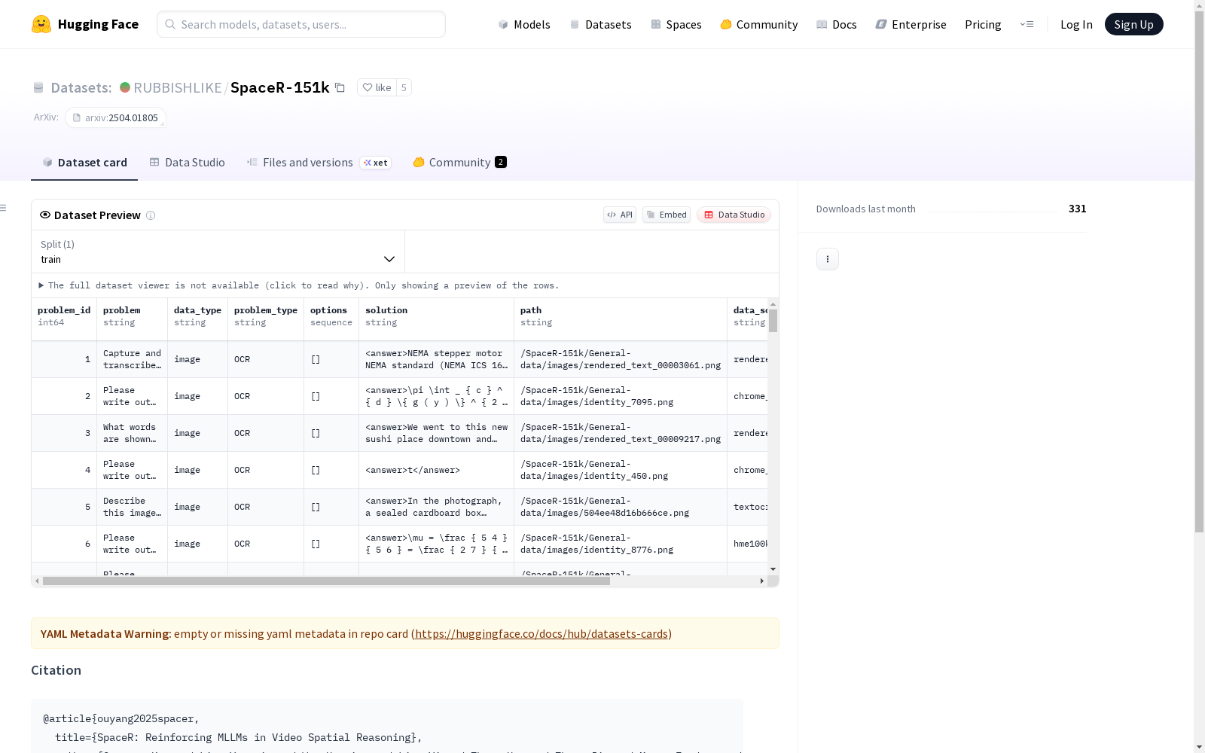Open the Files and versions tab
Screen dimensions: 1205x753
click(x=319, y=163)
